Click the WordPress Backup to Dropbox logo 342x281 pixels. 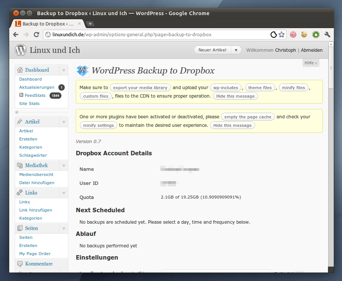pos(82,71)
